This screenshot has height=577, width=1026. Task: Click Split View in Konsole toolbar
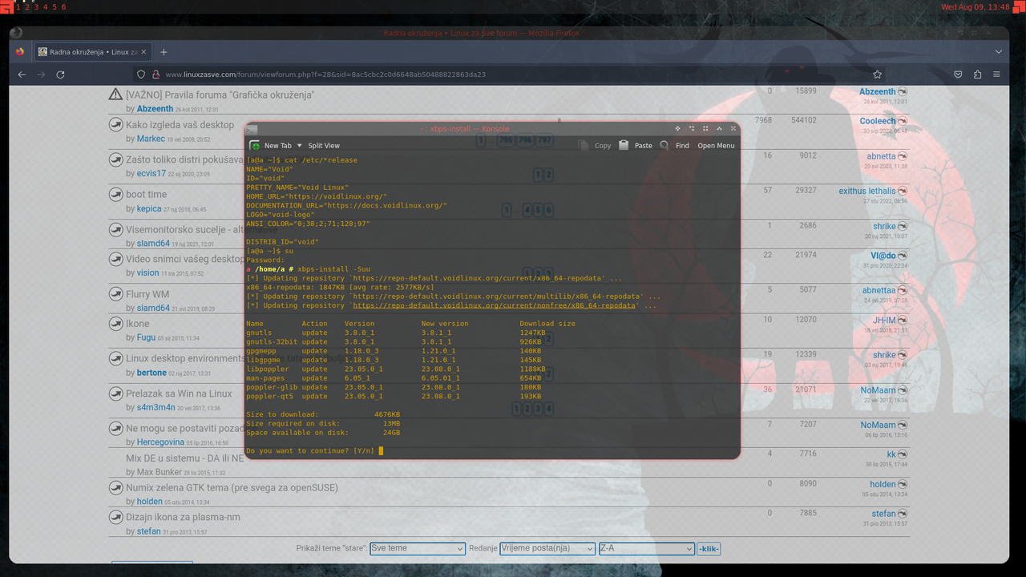tap(324, 146)
